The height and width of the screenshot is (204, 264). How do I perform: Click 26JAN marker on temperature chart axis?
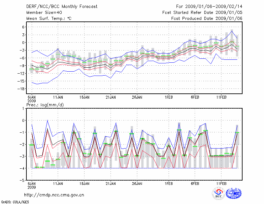137,97
